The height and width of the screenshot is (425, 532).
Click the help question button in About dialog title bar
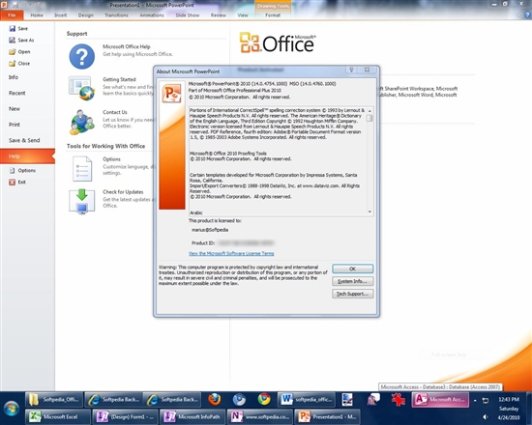click(351, 70)
